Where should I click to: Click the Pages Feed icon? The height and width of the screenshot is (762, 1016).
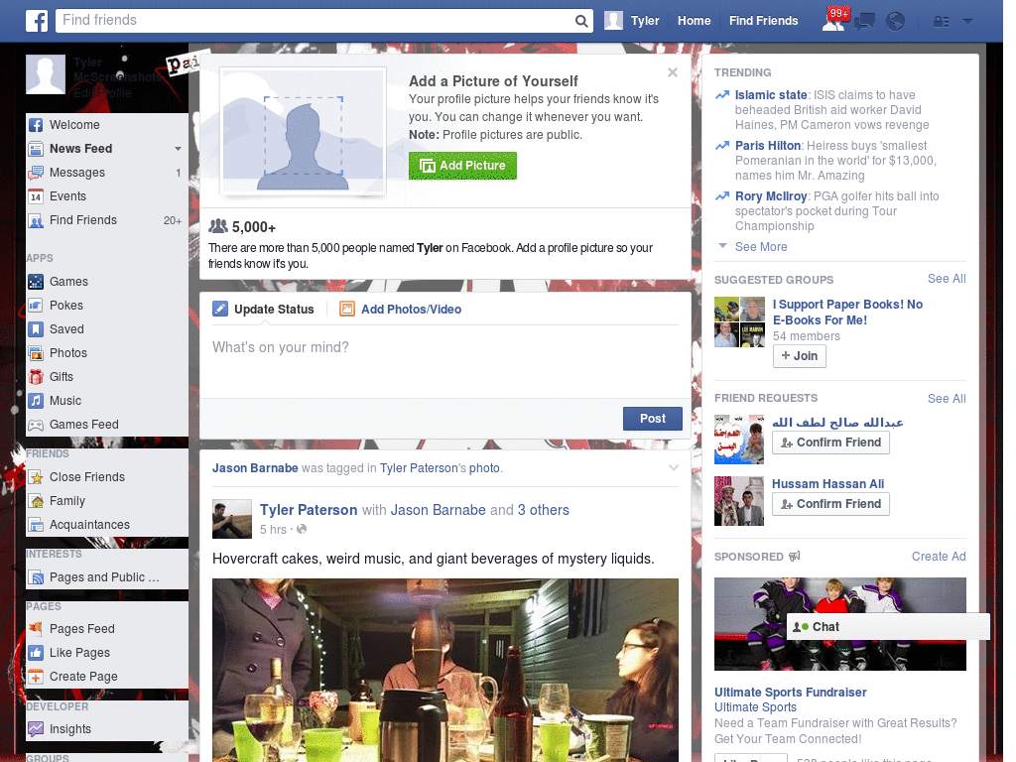pyautogui.click(x=36, y=628)
